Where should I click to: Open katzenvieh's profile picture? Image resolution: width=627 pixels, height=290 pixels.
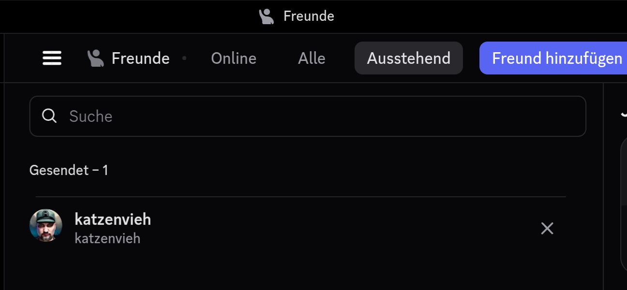(x=46, y=225)
